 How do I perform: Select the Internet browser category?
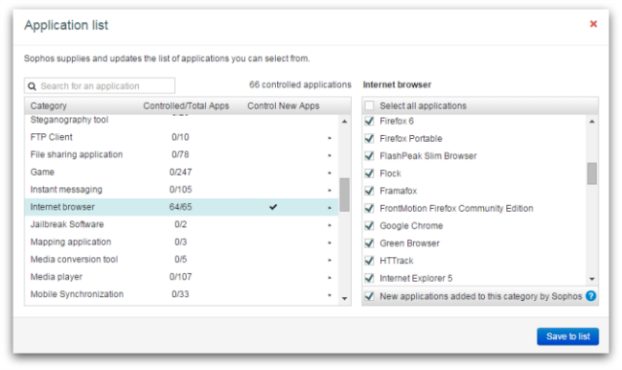(182, 207)
